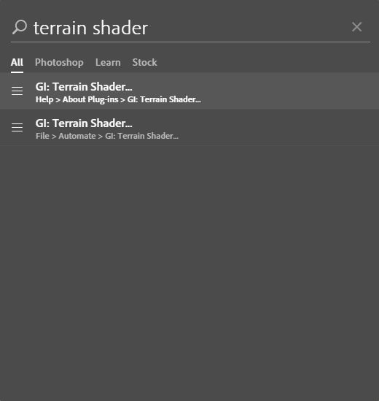This screenshot has height=401, width=379.
Task: Open the highlighted About Plug-ins result row
Action: tap(189, 91)
